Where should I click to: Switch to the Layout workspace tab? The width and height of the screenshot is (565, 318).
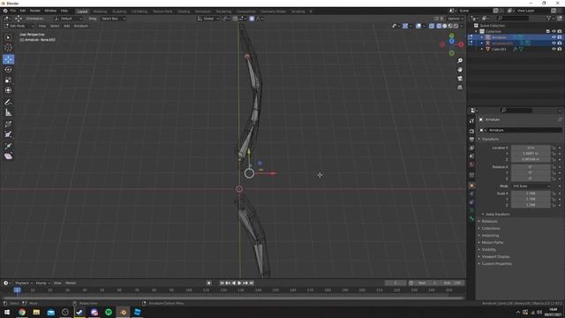(82, 11)
